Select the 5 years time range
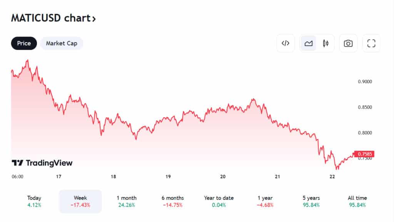This screenshot has width=394, height=222. point(311,201)
